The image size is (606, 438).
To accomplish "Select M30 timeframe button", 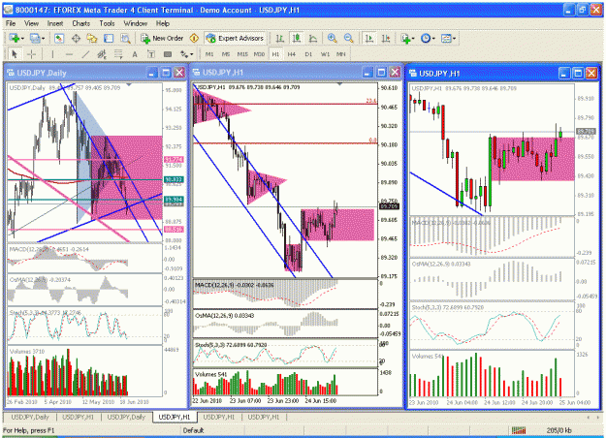I will pyautogui.click(x=259, y=54).
